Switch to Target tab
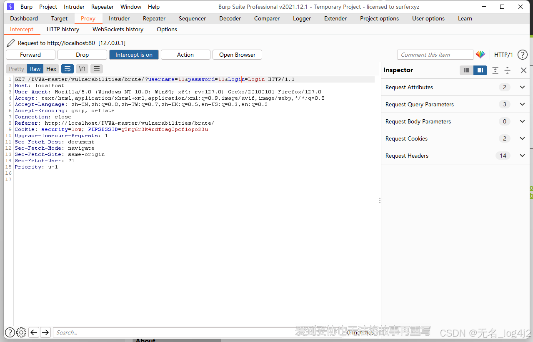This screenshot has height=342, width=533. pos(59,18)
